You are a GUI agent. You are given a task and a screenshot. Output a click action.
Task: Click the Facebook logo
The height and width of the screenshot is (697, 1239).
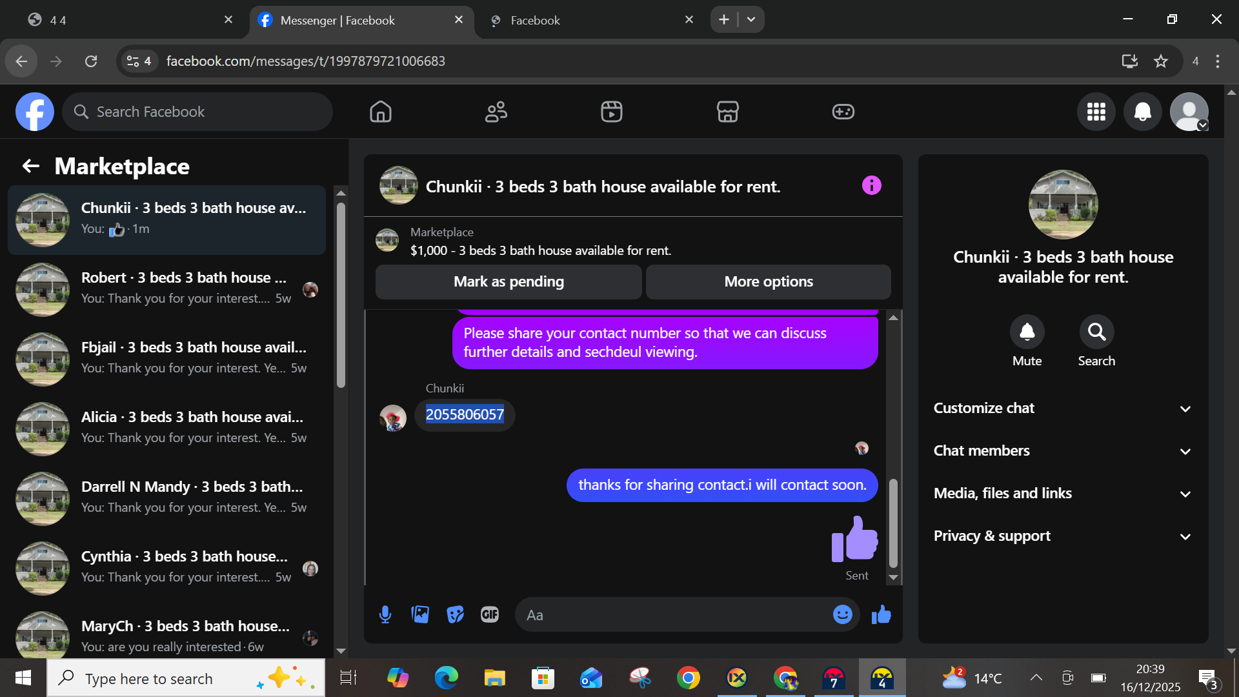click(35, 112)
